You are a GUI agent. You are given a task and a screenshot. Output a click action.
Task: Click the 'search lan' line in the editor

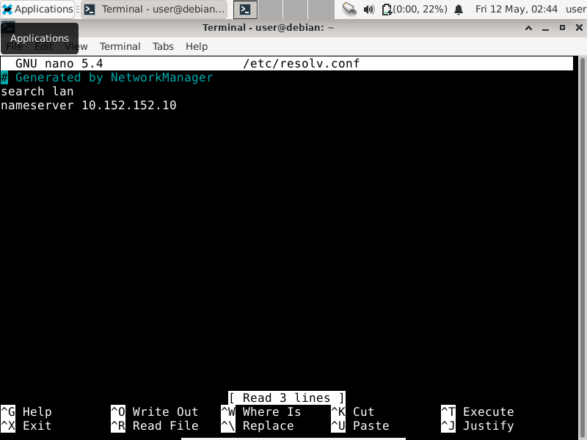tap(37, 92)
